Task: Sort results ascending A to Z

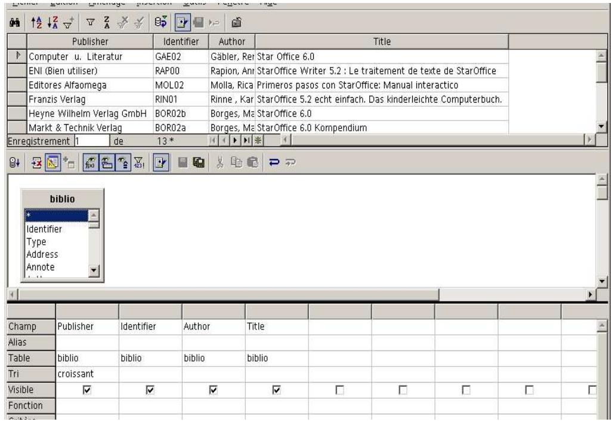Action: coord(36,23)
